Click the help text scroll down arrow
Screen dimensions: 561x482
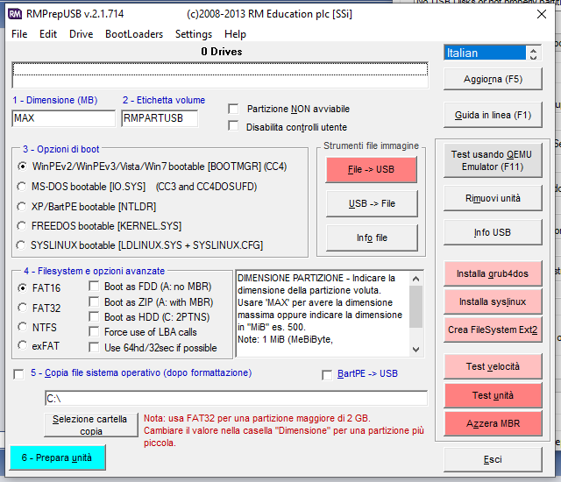point(415,350)
